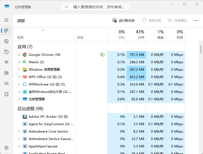Expand the Weixin (5) group

(x=19, y=62)
